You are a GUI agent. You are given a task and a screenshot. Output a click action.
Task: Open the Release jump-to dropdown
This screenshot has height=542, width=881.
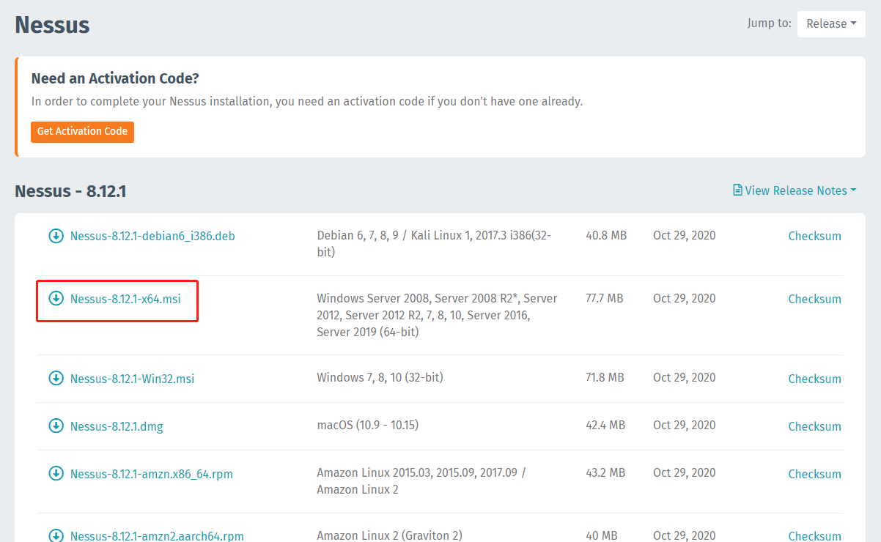pyautogui.click(x=831, y=23)
